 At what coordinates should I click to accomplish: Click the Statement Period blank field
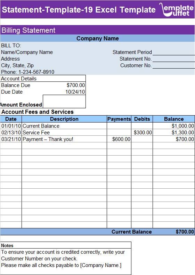point(174,52)
